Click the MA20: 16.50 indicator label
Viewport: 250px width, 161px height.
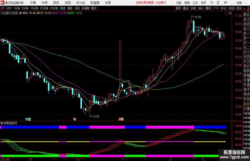point(59,13)
